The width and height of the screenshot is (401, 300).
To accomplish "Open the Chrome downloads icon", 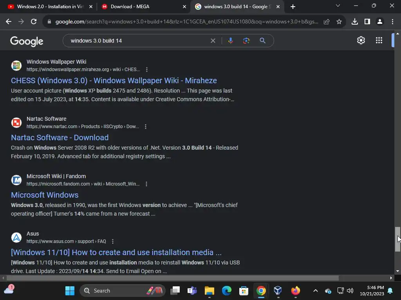I will coord(355,22).
